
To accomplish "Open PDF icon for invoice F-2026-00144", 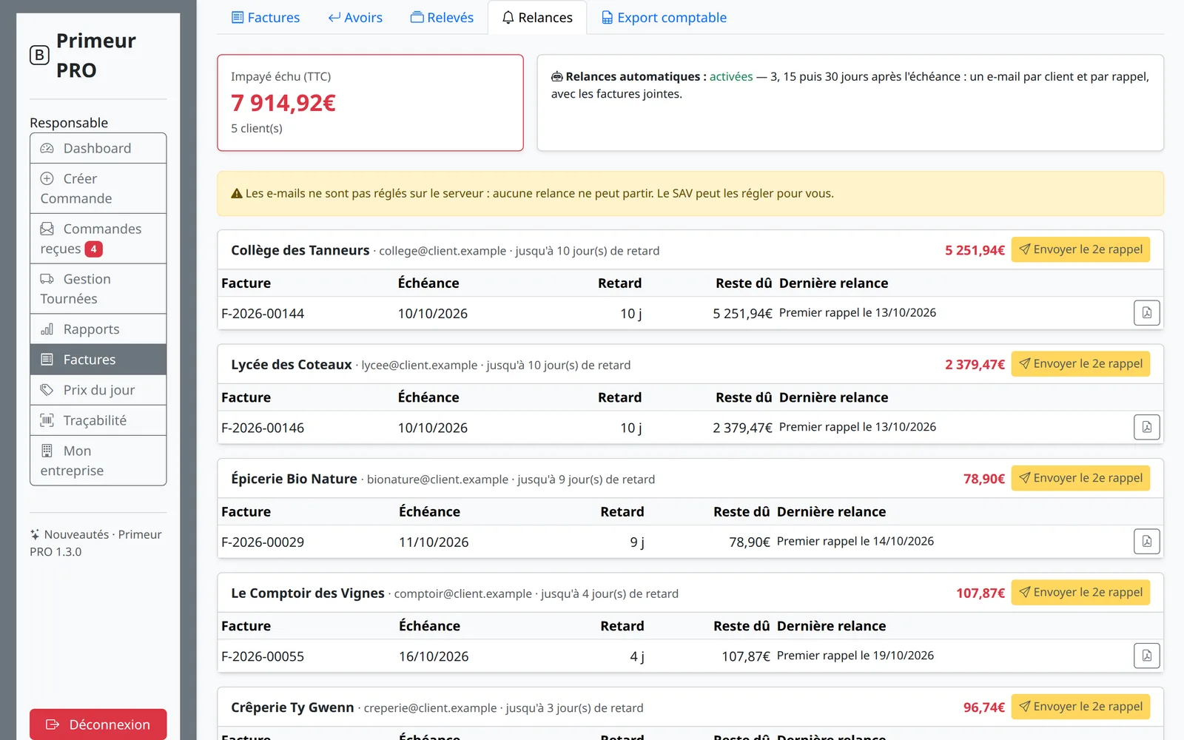I will tap(1146, 313).
